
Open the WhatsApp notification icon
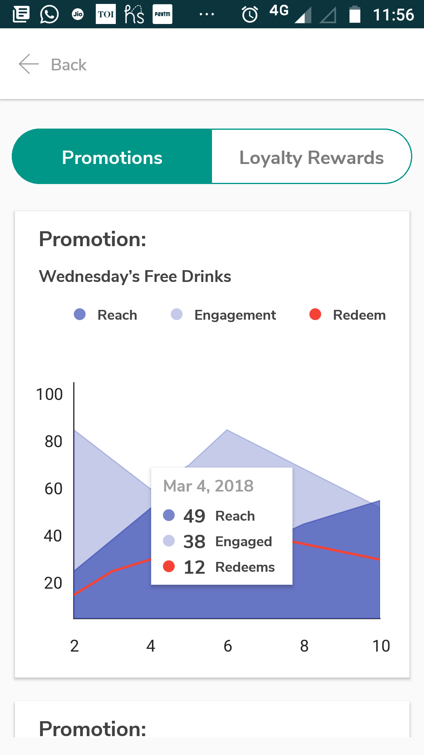(x=49, y=15)
